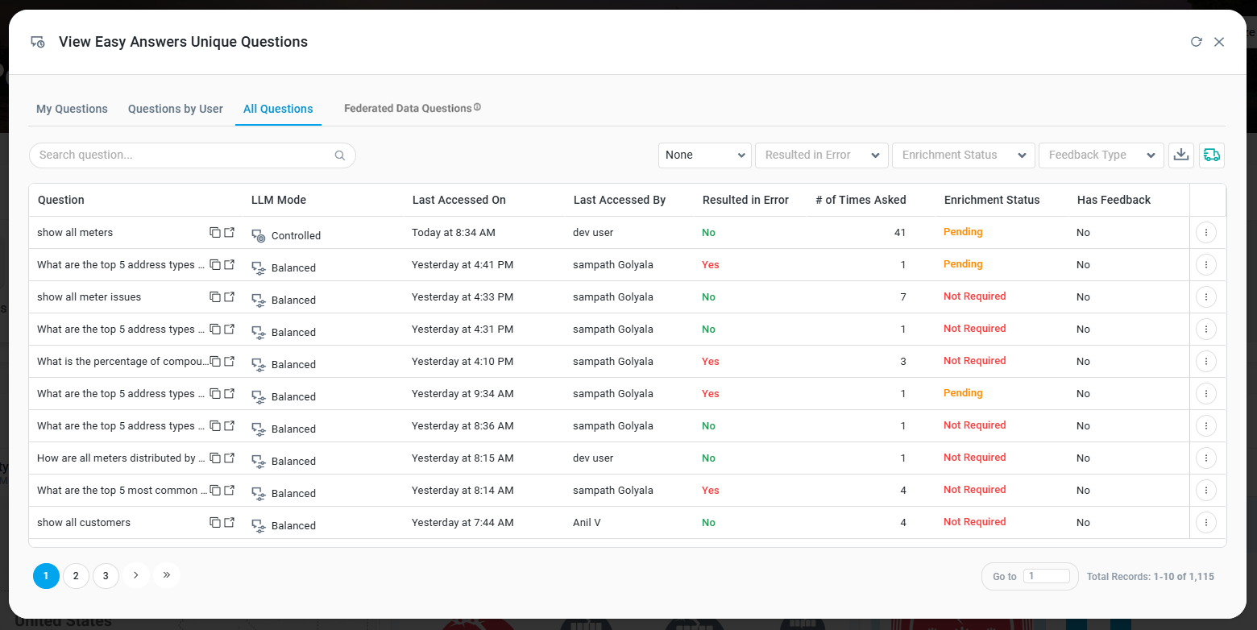Click the 'Yesterday at 4:10 PM' cell
Image resolution: width=1257 pixels, height=630 pixels.
point(463,361)
